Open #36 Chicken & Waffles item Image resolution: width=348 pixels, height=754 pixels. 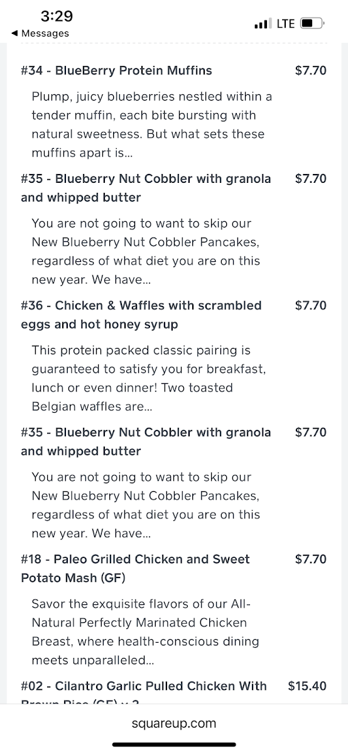pyautogui.click(x=141, y=315)
